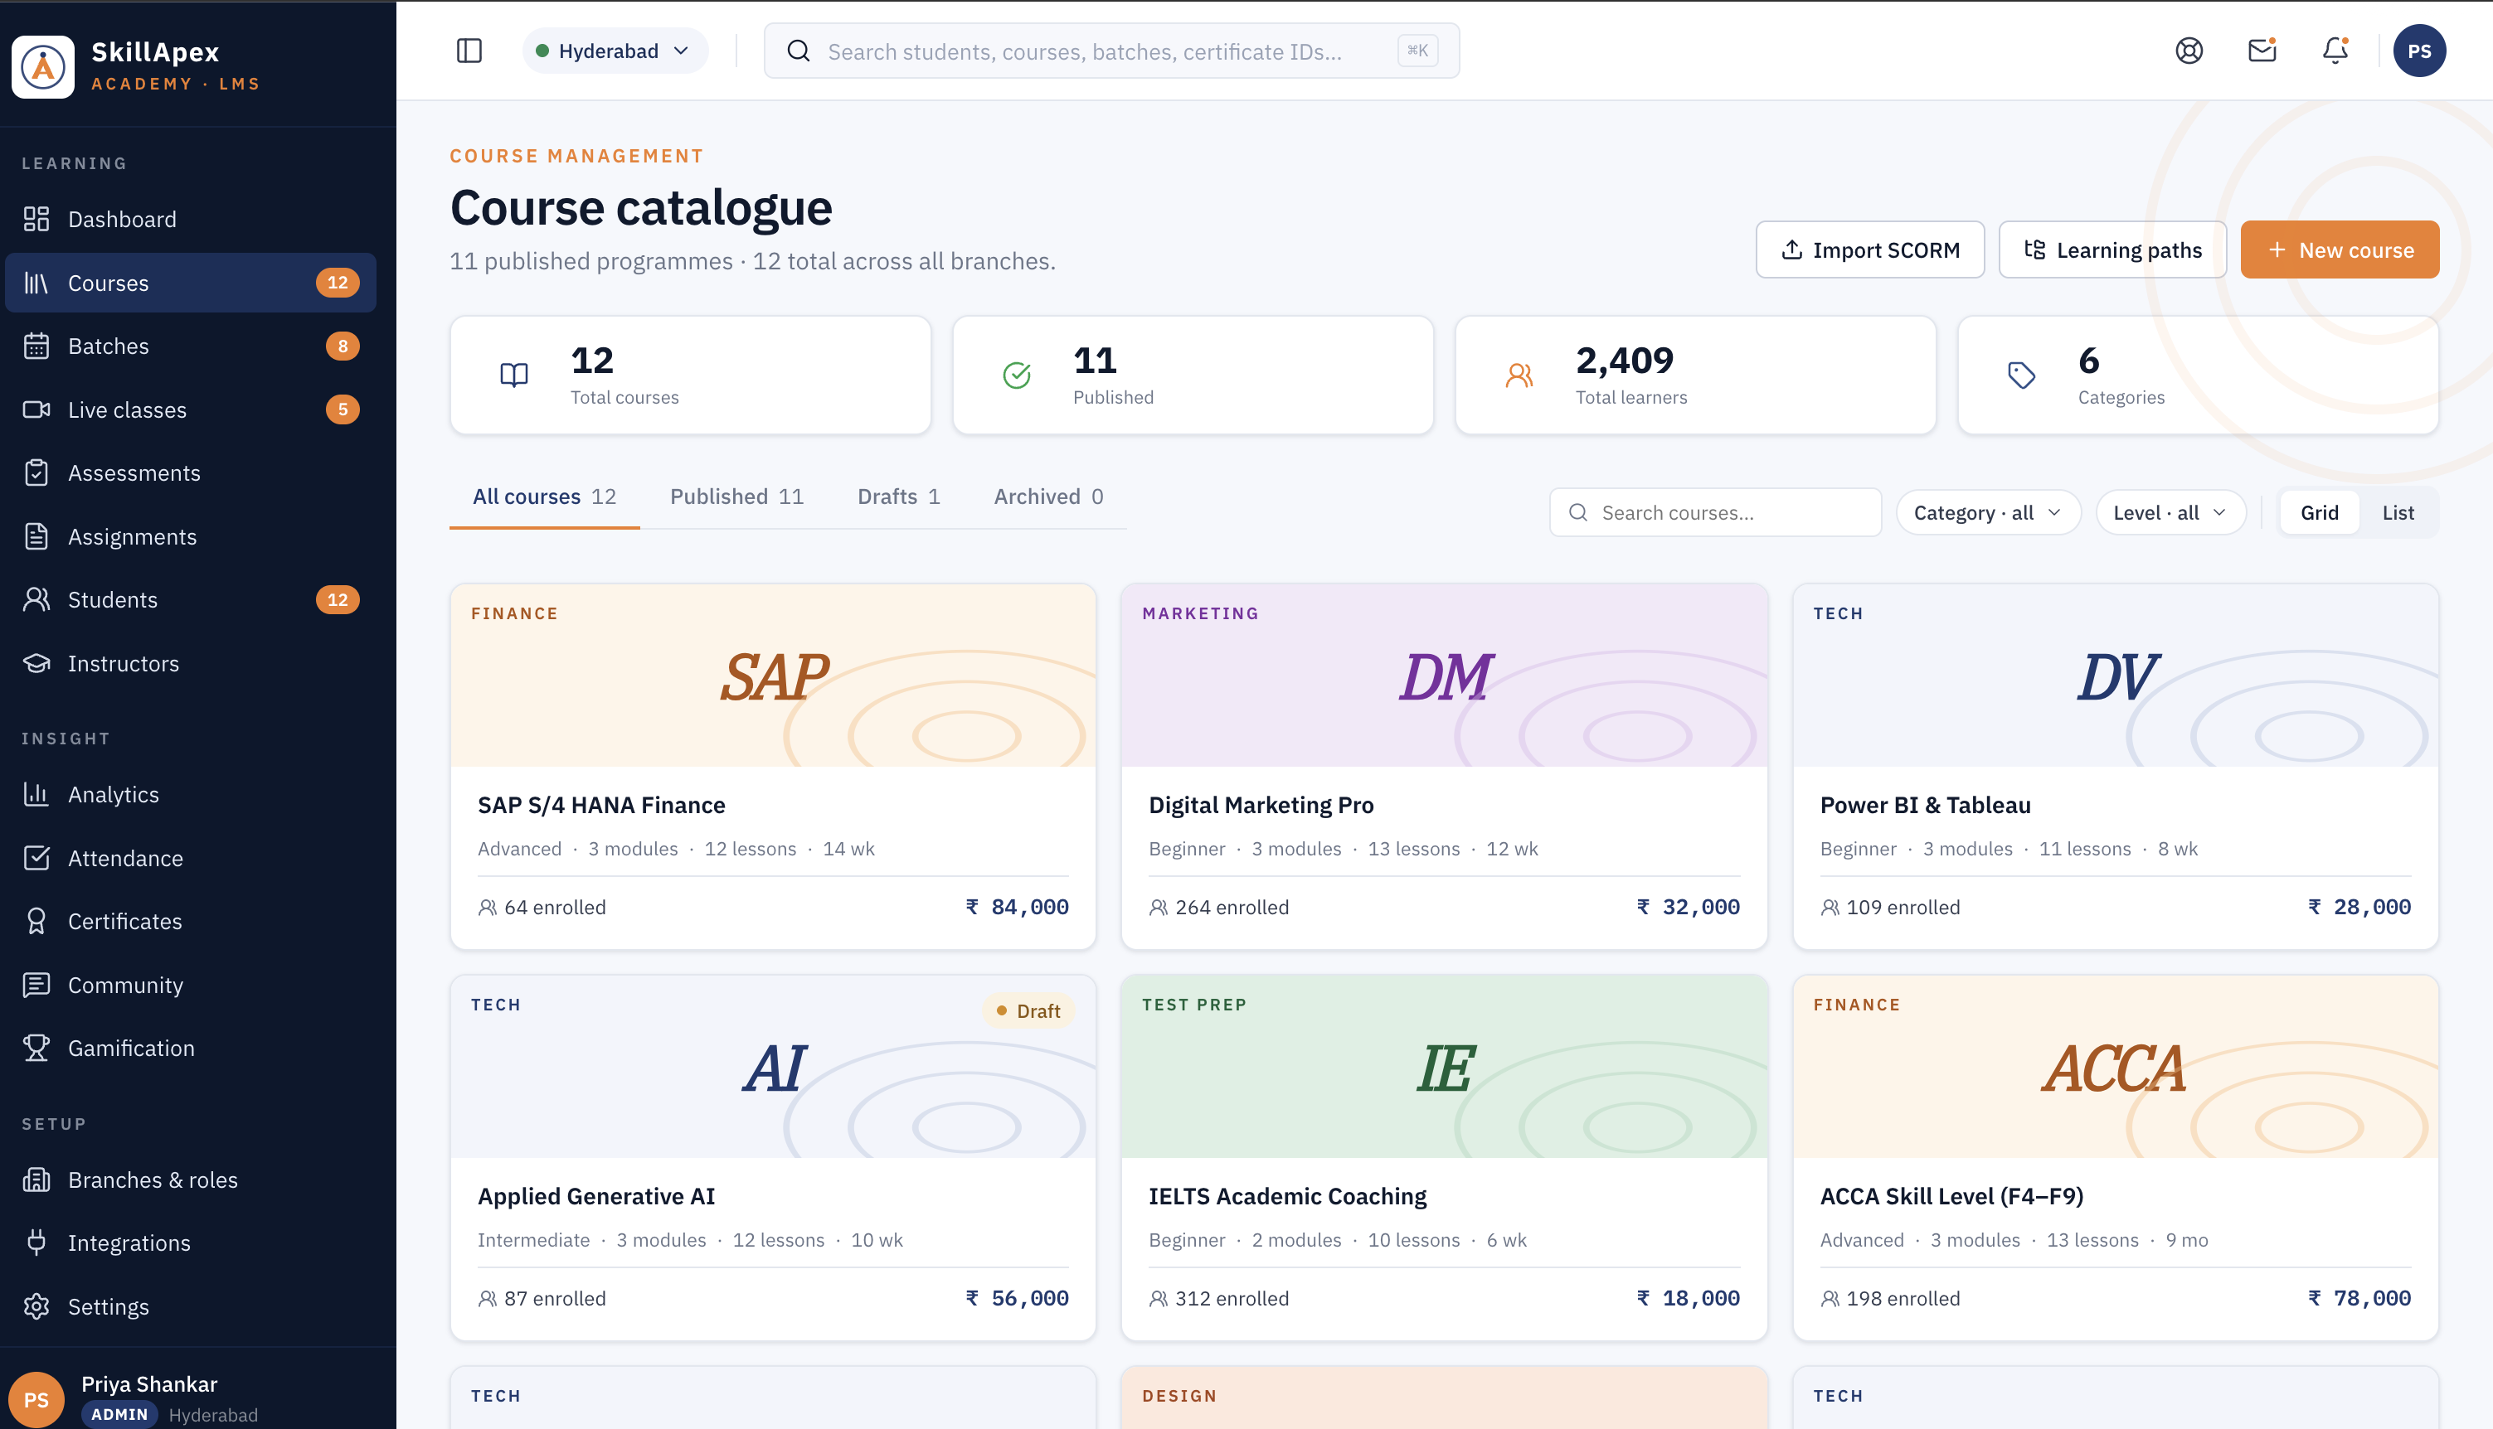Open the notifications bell icon
The image size is (2493, 1429).
click(2335, 51)
